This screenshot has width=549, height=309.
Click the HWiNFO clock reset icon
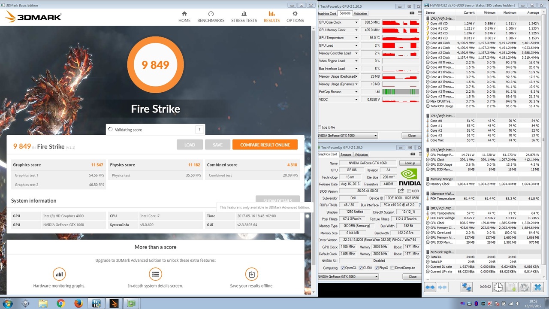(x=498, y=287)
